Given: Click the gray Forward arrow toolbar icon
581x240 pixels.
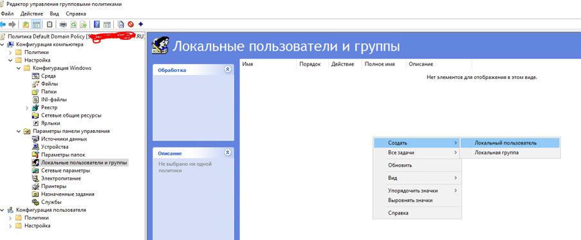Looking at the screenshot, I should [x=12, y=24].
